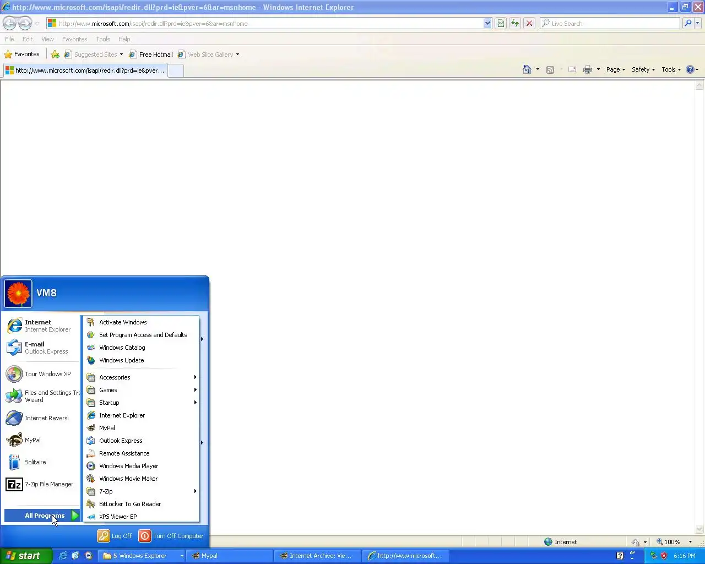The height and width of the screenshot is (564, 705).
Task: Open address bar history dropdown
Action: [x=487, y=23]
